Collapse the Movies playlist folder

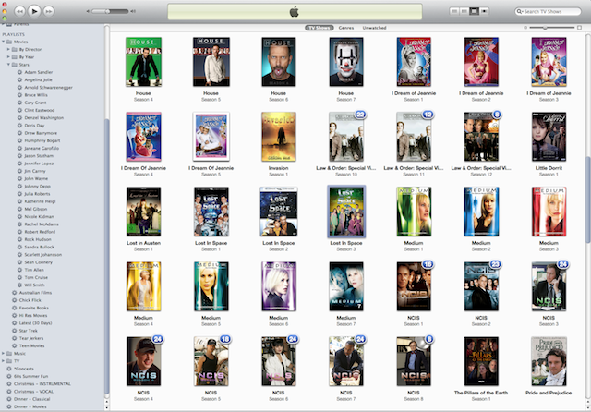4,42
